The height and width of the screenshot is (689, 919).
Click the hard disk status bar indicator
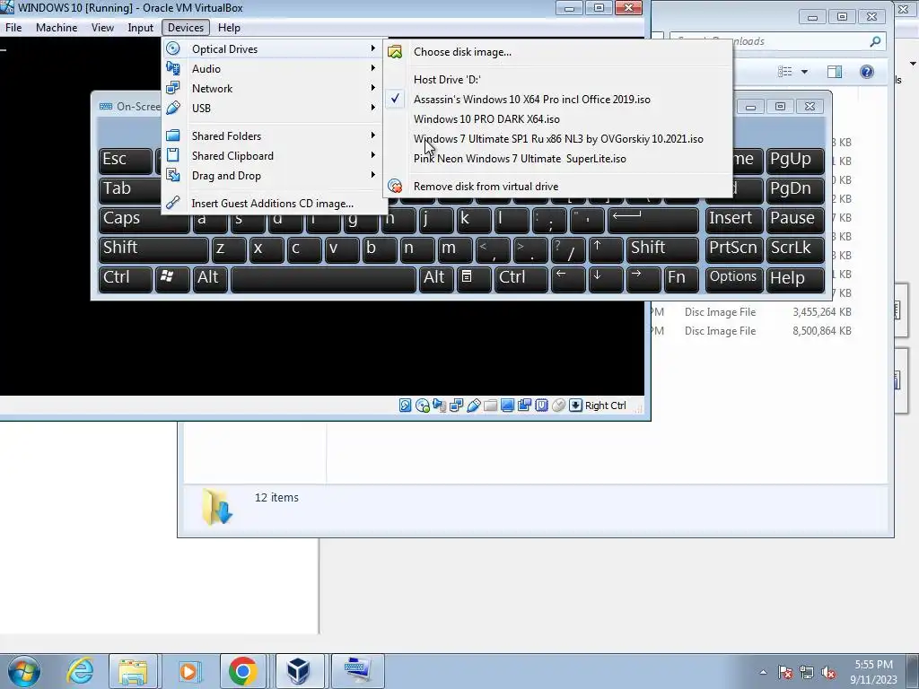pos(405,406)
